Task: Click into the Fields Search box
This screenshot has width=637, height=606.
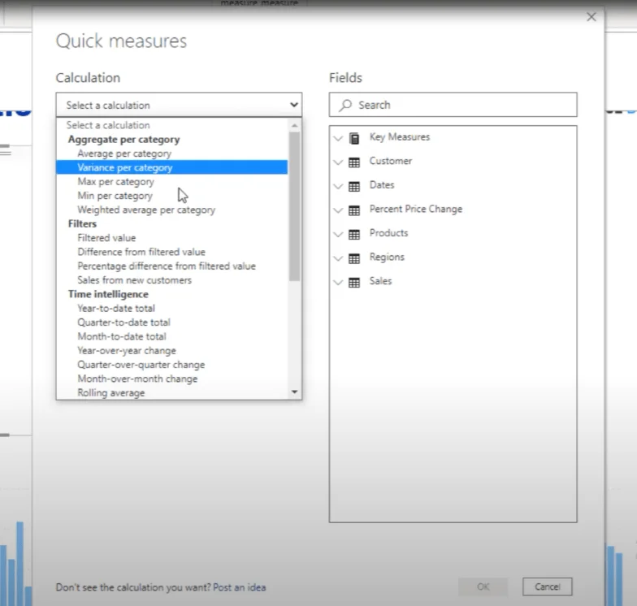Action: point(453,105)
